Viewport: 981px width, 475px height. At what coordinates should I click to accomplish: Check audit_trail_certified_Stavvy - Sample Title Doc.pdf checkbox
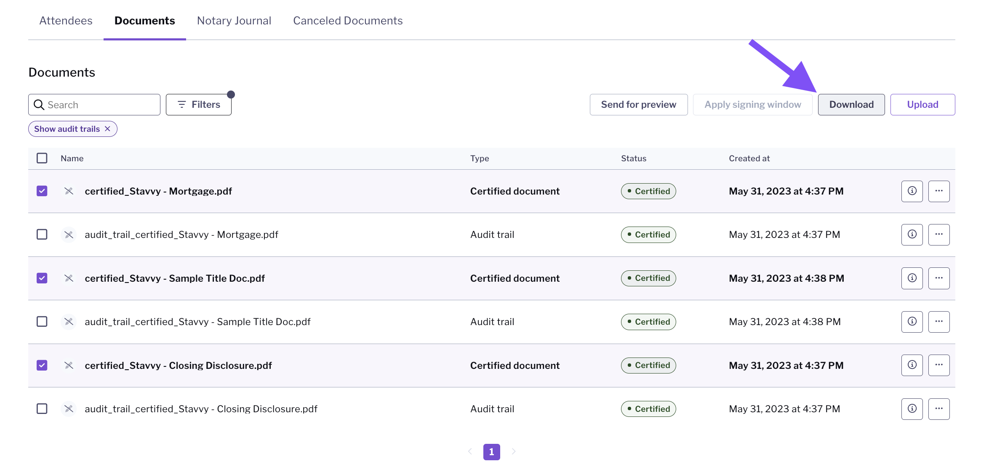point(42,322)
